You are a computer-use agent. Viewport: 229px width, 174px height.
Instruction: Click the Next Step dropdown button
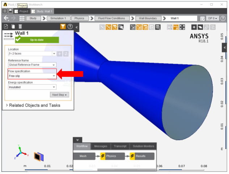(59, 95)
